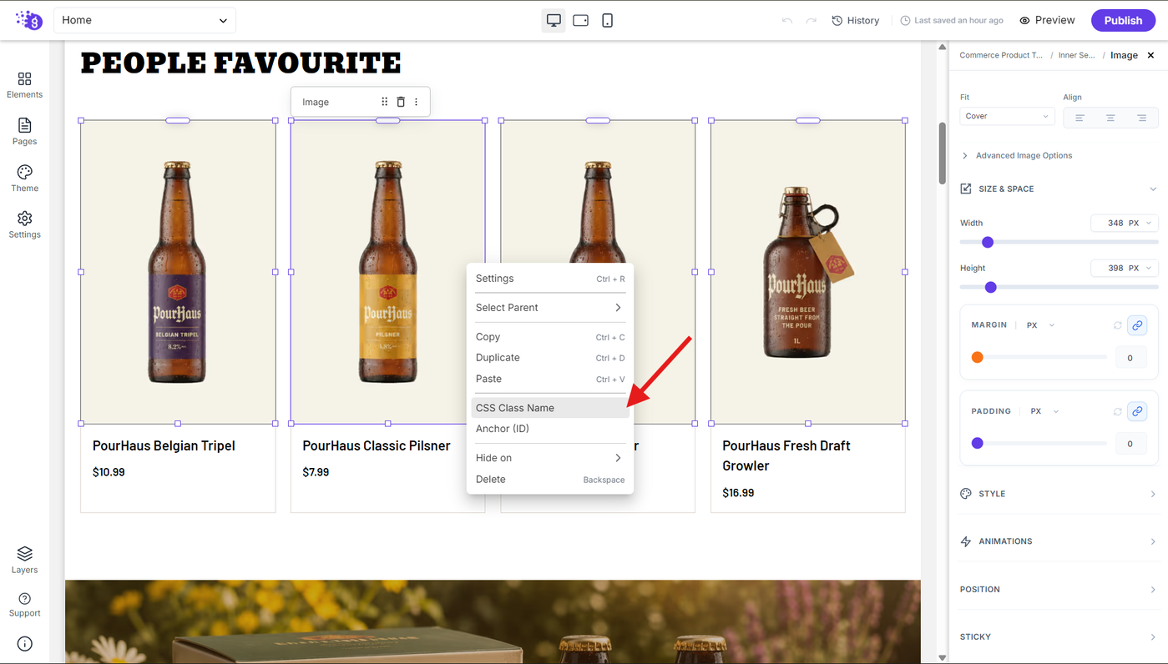Select left align icon
The image size is (1168, 664).
coord(1079,117)
